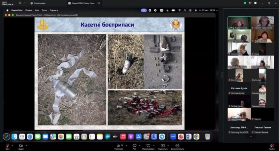Unmute the microphone with the Звук button

pyautogui.click(x=8, y=147)
